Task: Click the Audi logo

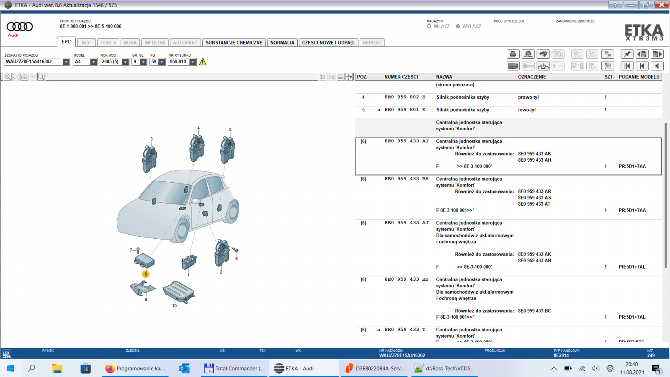Action: [x=19, y=29]
